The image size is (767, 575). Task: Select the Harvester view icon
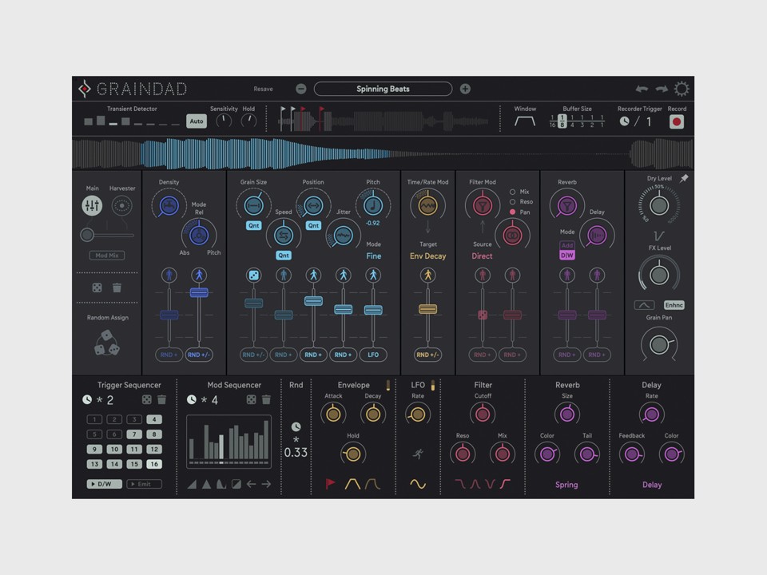121,206
